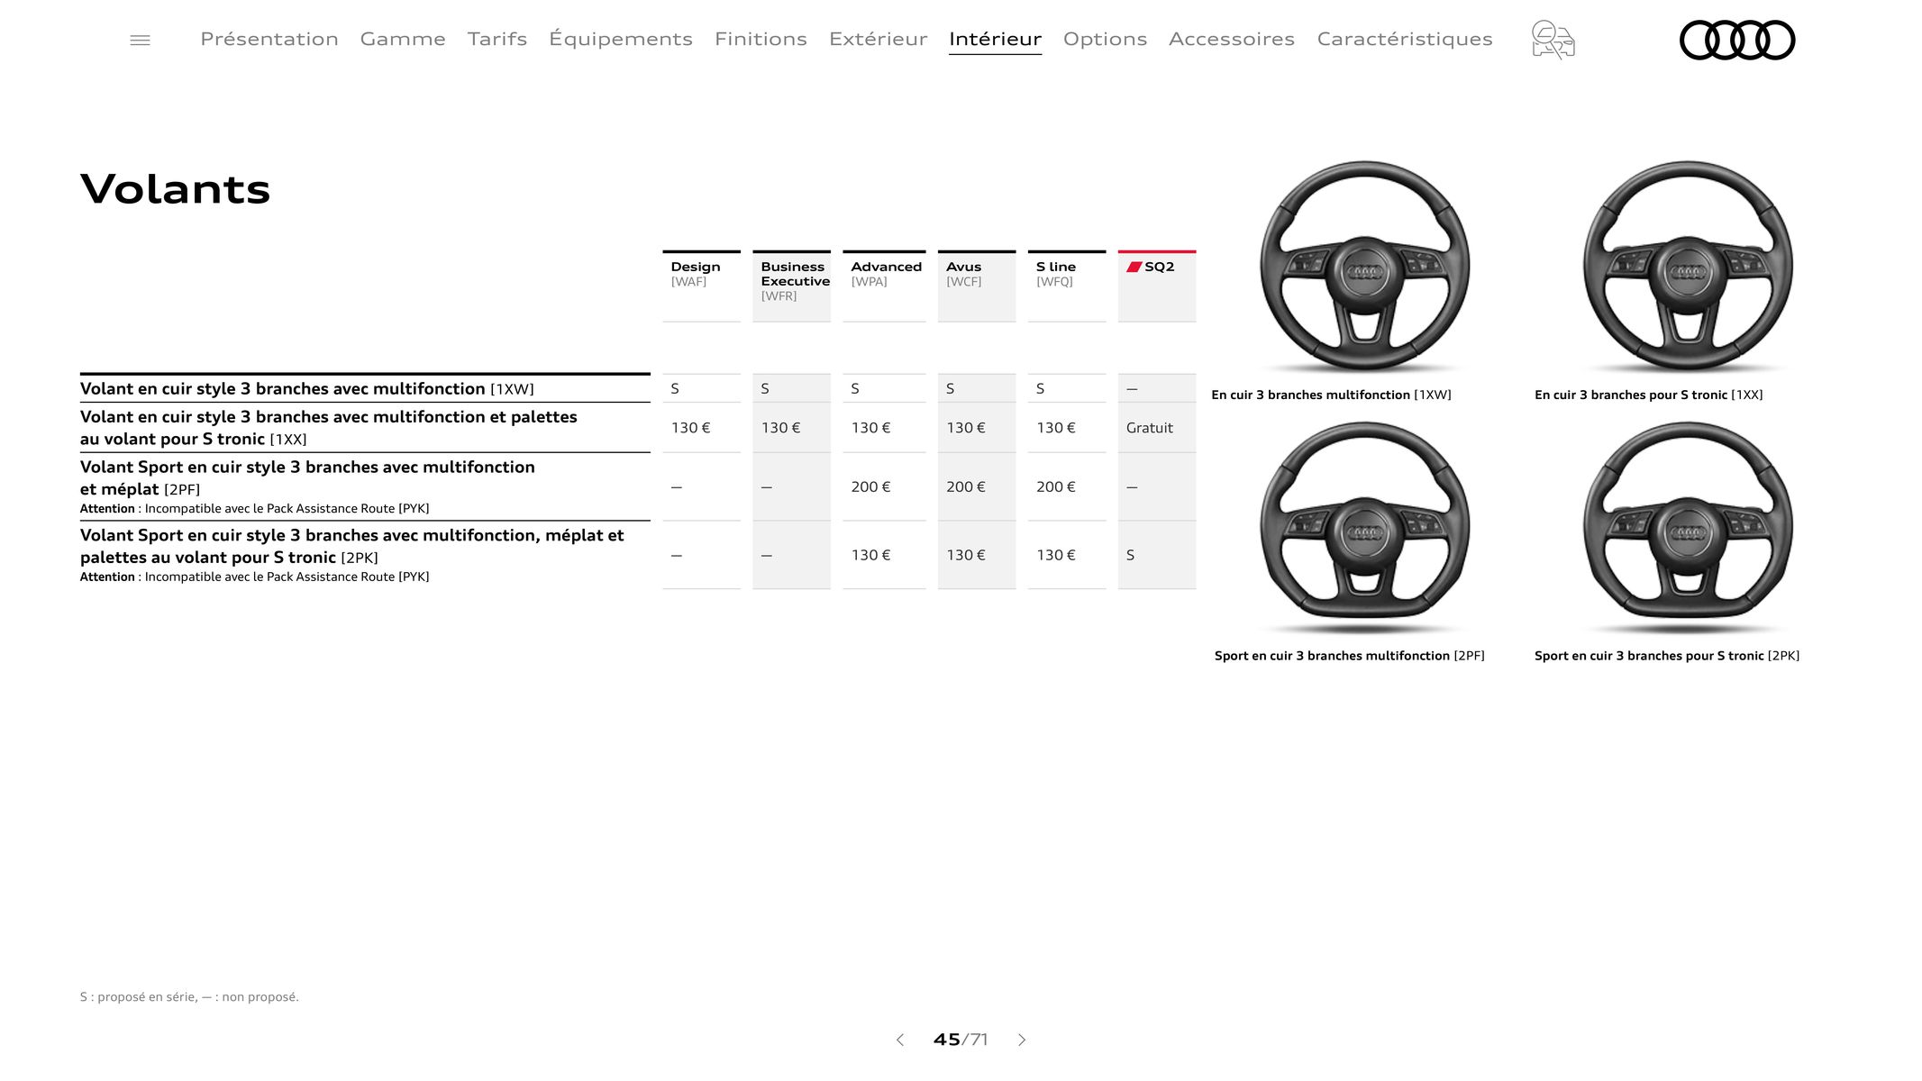Switch to the Équipements tab
1922x1081 pixels.
[621, 39]
